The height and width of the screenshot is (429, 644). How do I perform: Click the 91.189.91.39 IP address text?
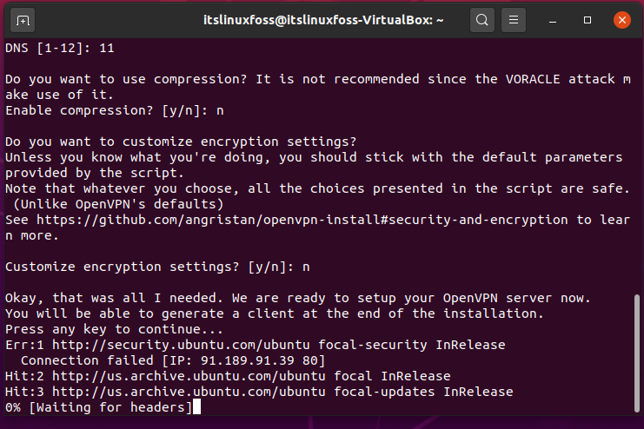pos(247,360)
